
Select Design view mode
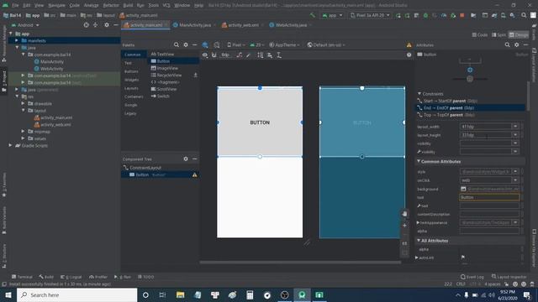519,35
